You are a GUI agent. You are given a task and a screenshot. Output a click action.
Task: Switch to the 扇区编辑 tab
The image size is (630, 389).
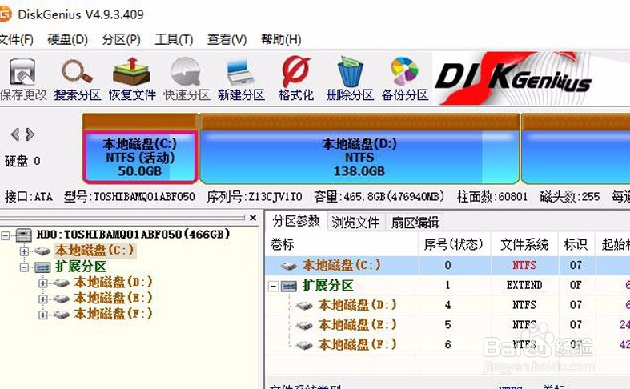coord(415,223)
